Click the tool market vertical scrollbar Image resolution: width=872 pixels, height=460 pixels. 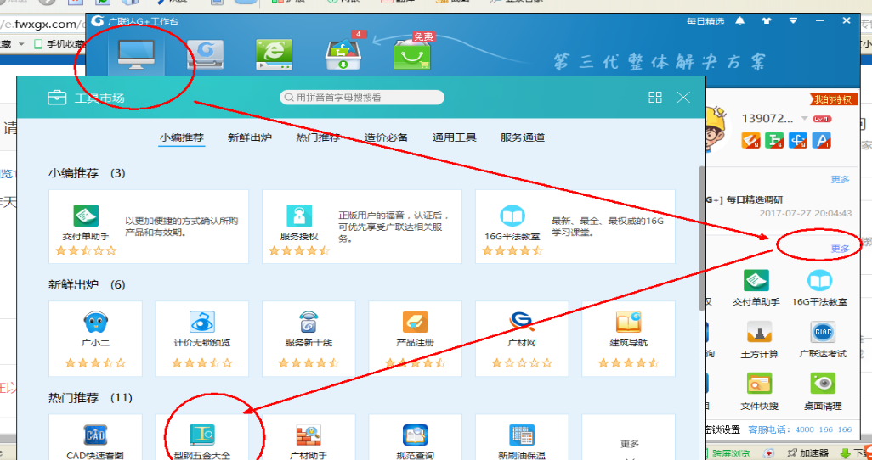click(x=702, y=238)
